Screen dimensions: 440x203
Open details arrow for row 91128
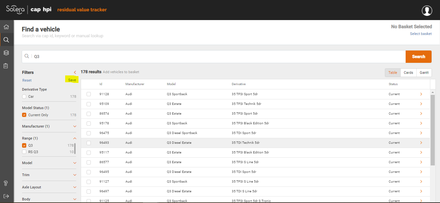[421, 94]
